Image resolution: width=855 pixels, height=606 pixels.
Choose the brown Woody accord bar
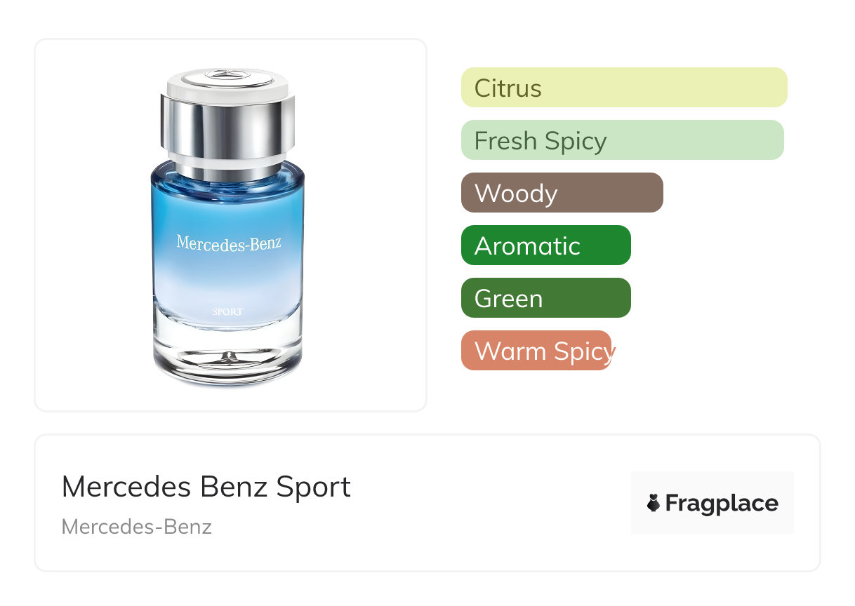(562, 193)
